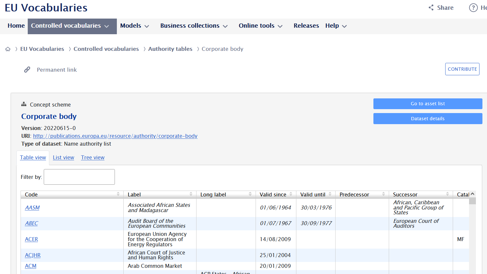Click the Corporate body heading

tap(49, 116)
